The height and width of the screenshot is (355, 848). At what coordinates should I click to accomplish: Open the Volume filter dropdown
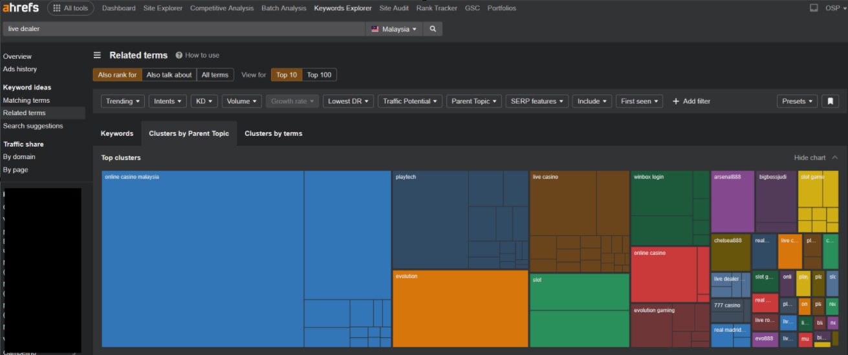(x=242, y=101)
